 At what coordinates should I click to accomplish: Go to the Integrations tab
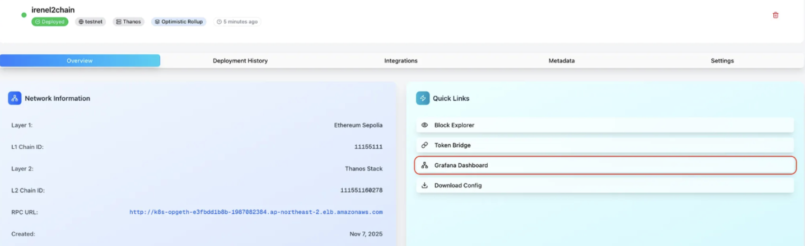(x=400, y=61)
